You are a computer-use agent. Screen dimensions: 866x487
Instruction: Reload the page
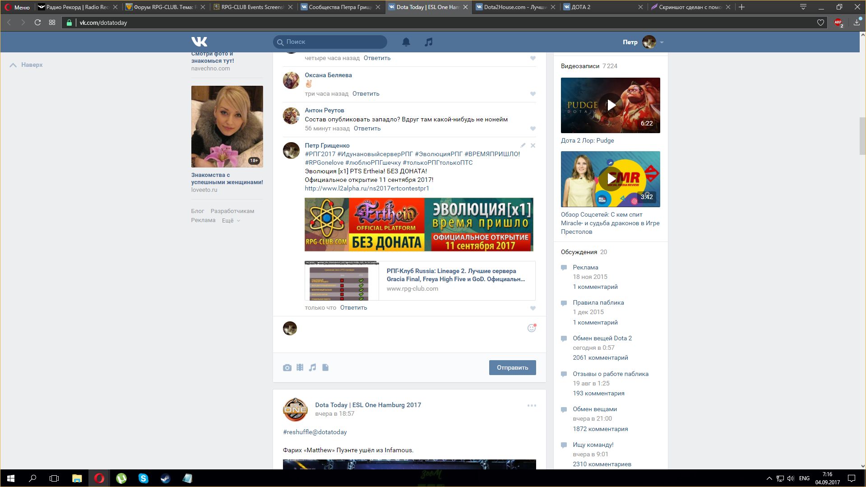click(x=38, y=23)
